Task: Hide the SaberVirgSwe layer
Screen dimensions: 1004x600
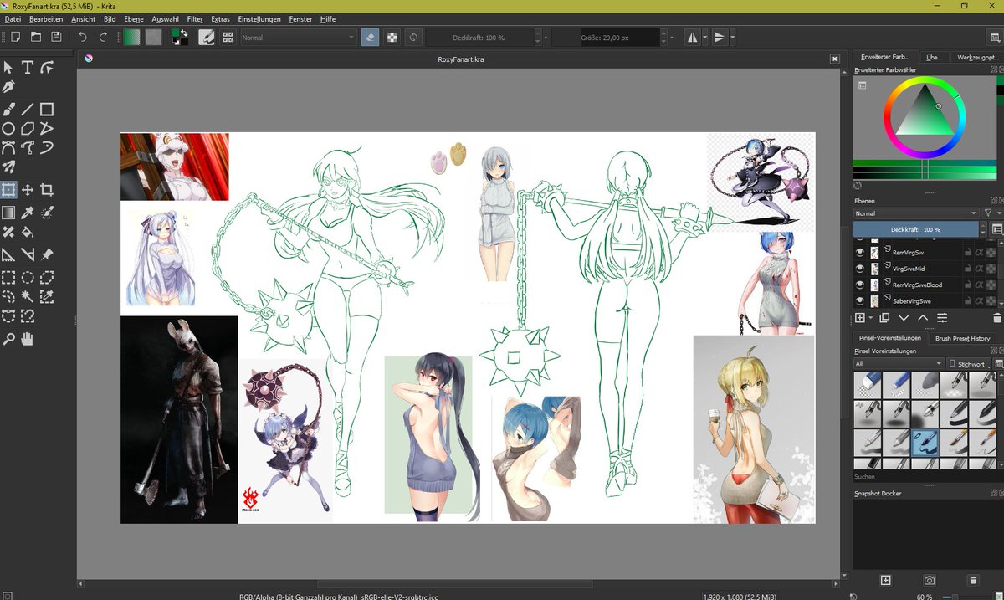Action: [x=859, y=300]
